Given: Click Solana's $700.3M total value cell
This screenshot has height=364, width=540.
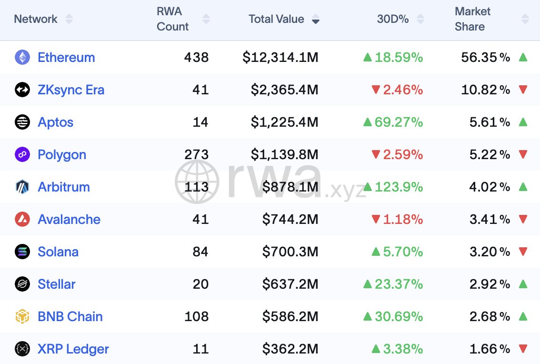Looking at the screenshot, I should pos(290,252).
